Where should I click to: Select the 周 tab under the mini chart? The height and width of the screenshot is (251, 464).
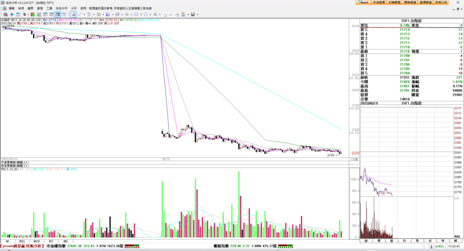[x=417, y=241]
